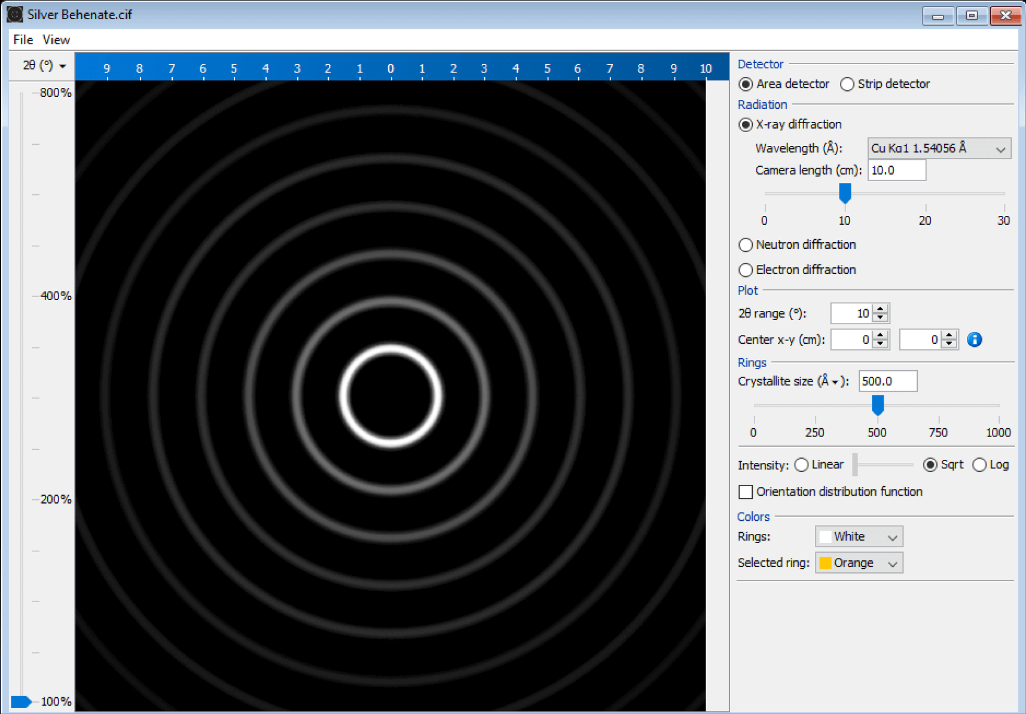Open the Rings color dropdown White
The image size is (1026, 714).
click(859, 536)
